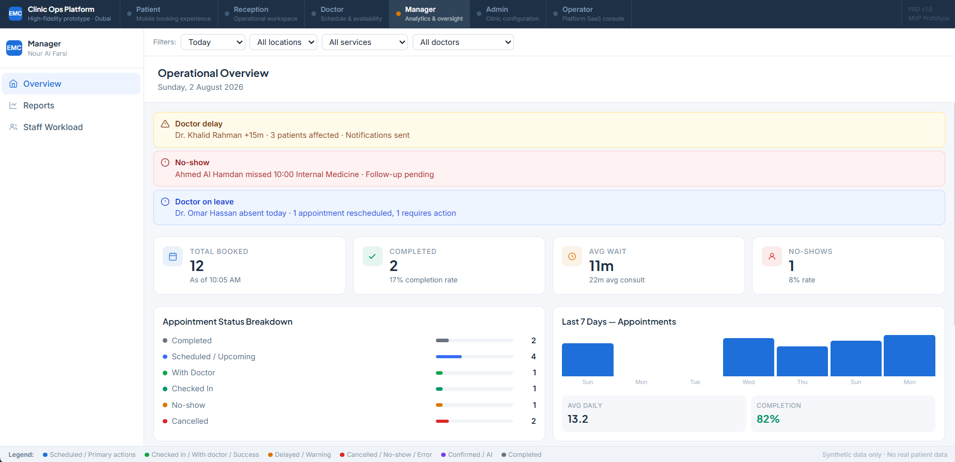Click the Doctor delay warning triangle icon
Screen dimensions: 955x462
(x=165, y=124)
